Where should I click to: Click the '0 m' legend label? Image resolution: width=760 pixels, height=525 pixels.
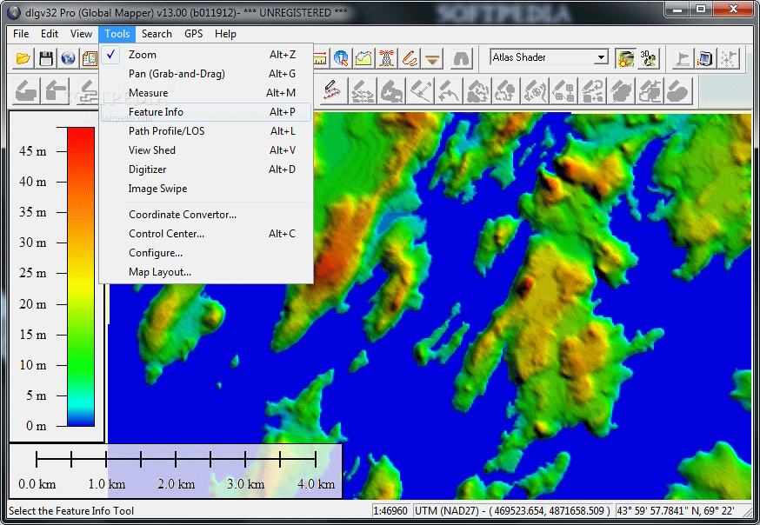pyautogui.click(x=37, y=426)
